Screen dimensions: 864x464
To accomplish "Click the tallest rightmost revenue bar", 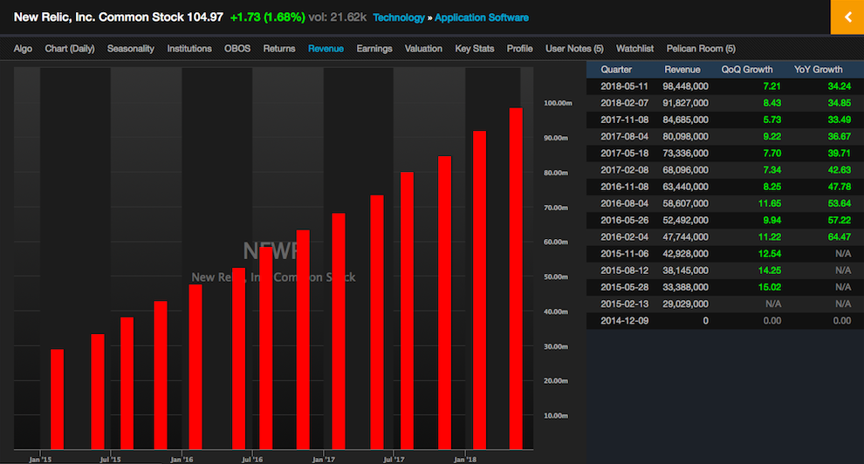I will click(516, 278).
